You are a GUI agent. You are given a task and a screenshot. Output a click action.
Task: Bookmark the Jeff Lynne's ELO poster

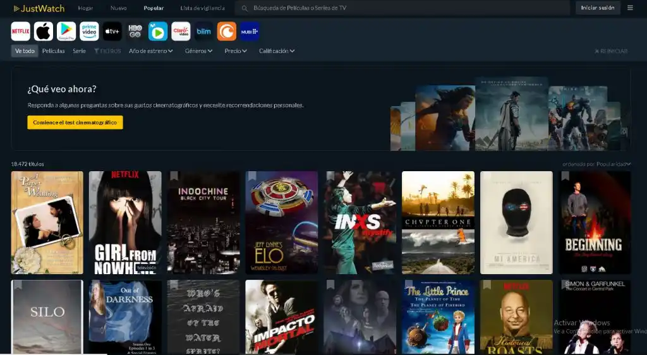click(252, 176)
